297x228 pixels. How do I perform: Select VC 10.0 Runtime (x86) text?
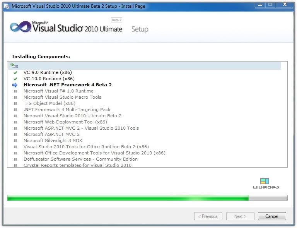coord(49,79)
